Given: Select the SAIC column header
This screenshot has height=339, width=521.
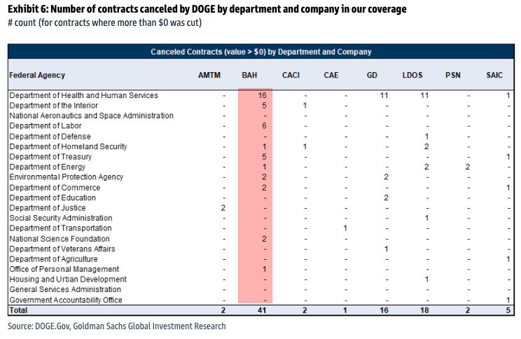Looking at the screenshot, I should (x=494, y=75).
